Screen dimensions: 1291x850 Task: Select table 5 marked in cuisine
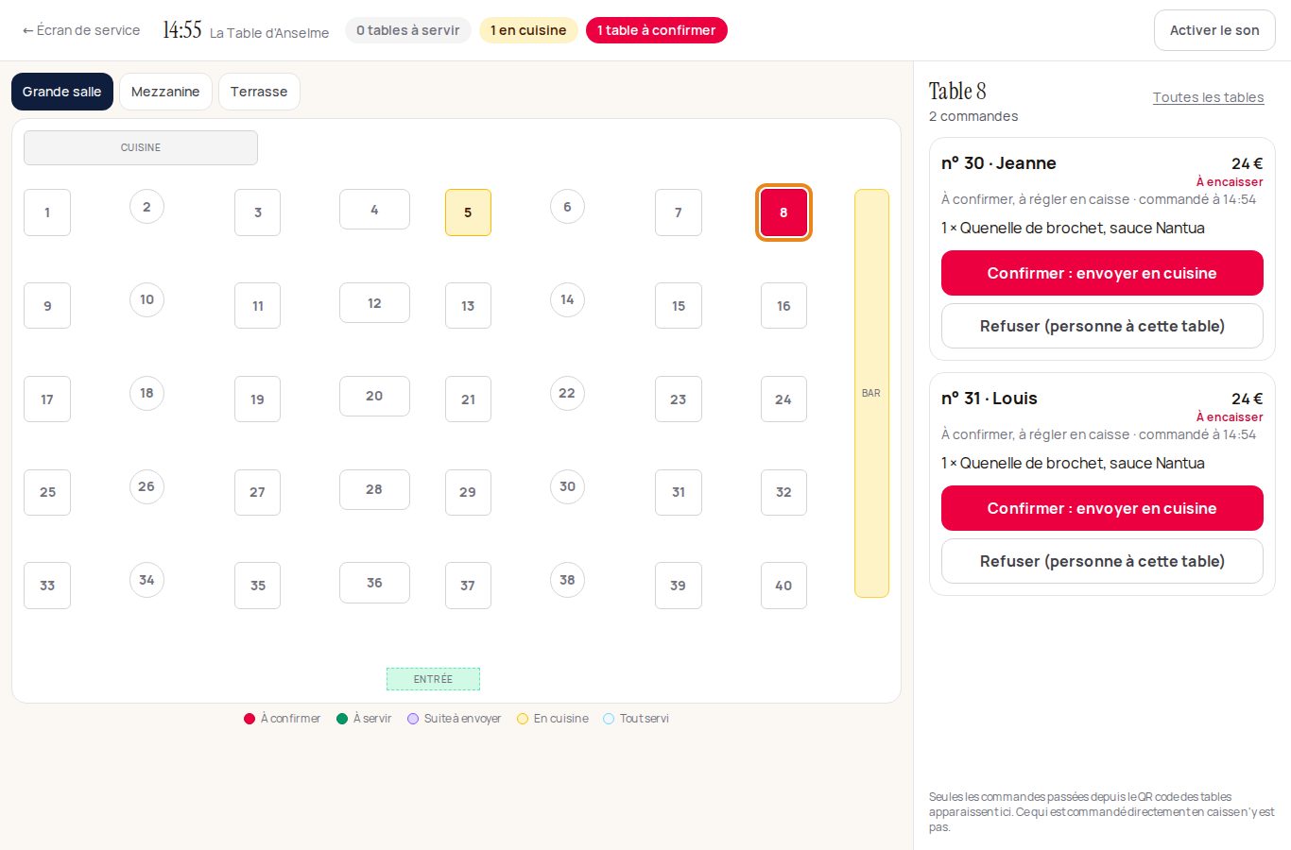(x=468, y=212)
